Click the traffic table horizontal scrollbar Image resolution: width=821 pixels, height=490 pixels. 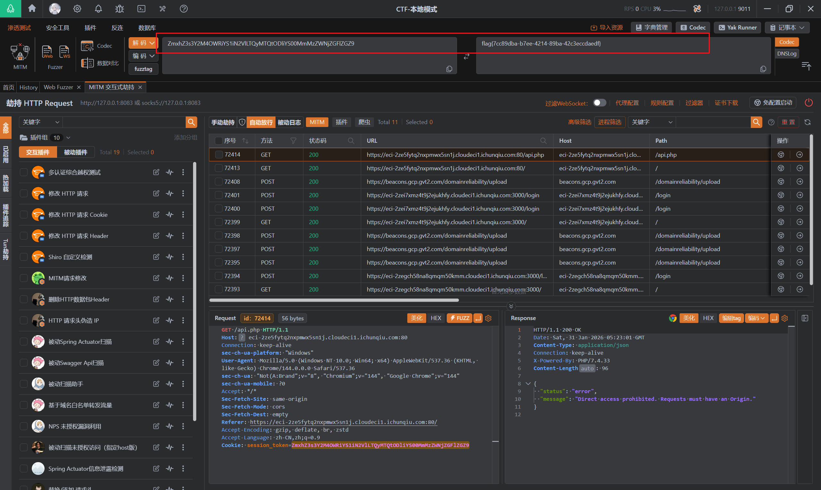[334, 300]
